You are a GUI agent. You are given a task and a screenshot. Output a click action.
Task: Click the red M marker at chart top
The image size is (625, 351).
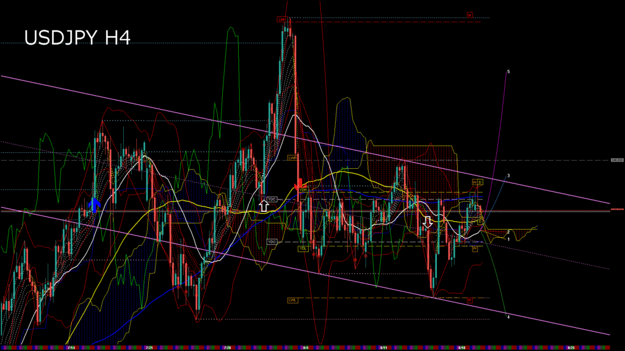click(x=470, y=14)
